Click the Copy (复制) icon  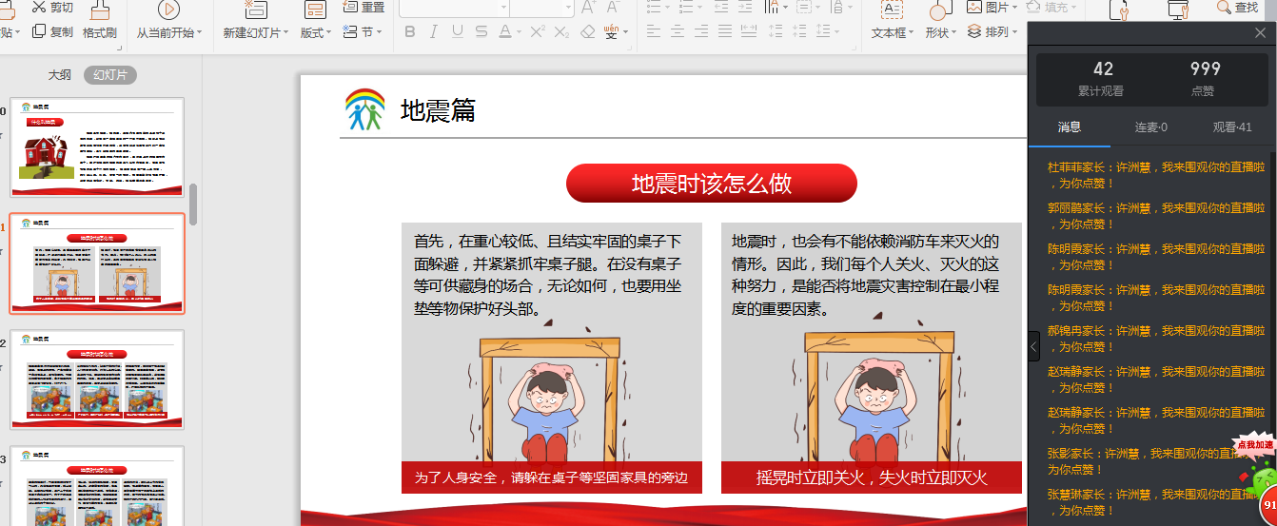click(x=39, y=31)
